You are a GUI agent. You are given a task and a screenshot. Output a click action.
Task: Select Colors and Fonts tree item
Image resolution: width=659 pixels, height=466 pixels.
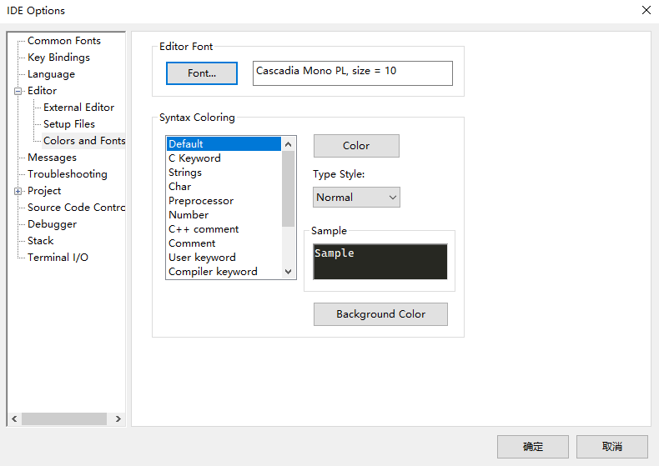point(84,141)
